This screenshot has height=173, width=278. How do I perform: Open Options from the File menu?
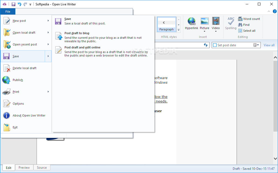26,104
